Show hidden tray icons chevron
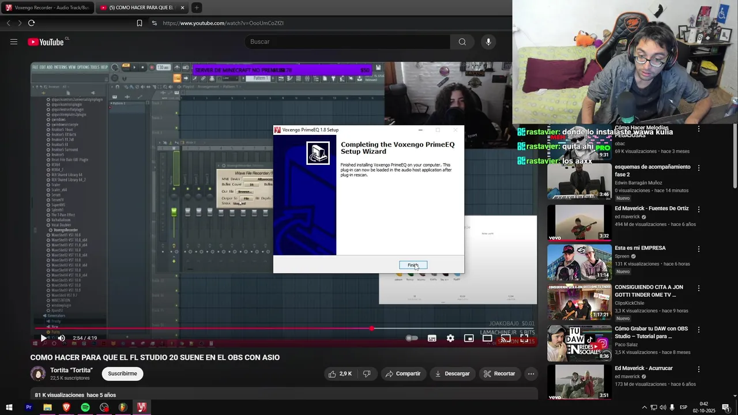738x415 pixels. [645, 408]
